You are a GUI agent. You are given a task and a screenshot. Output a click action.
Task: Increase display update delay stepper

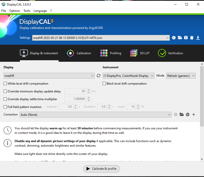click(89, 90)
